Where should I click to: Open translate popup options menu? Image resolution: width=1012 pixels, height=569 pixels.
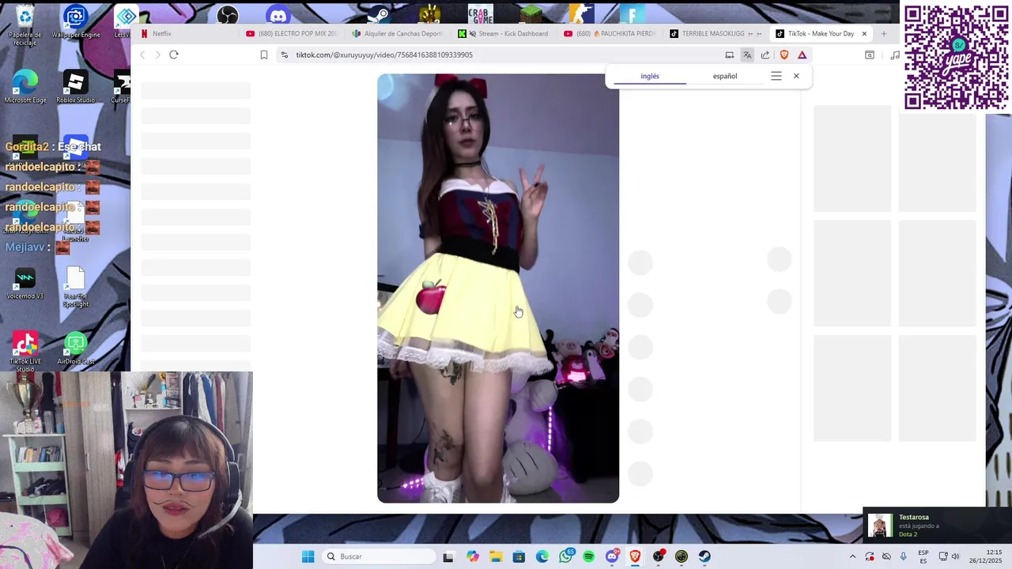[x=776, y=76]
